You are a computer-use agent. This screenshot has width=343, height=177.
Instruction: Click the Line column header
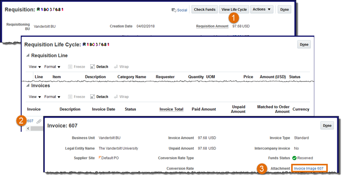[39, 77]
